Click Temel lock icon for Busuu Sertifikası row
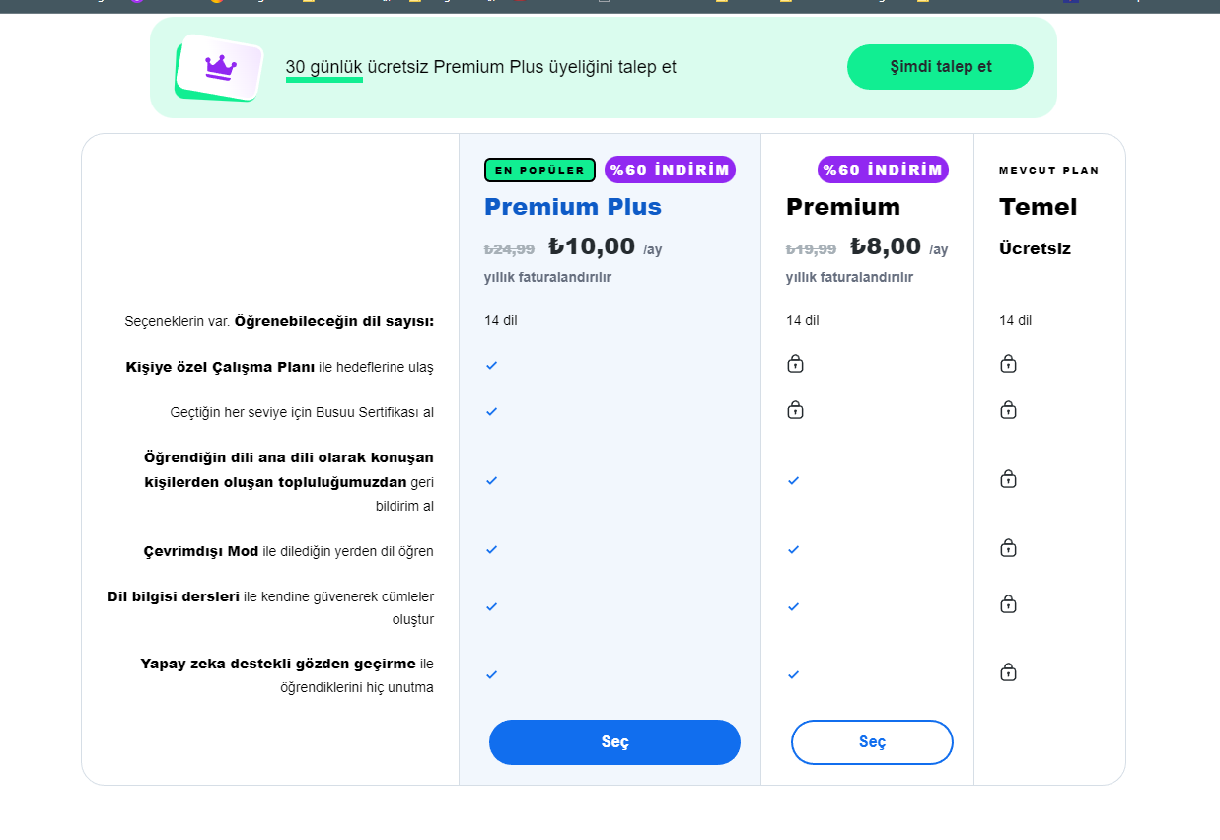The height and width of the screenshot is (840, 1220). pyautogui.click(x=1008, y=410)
